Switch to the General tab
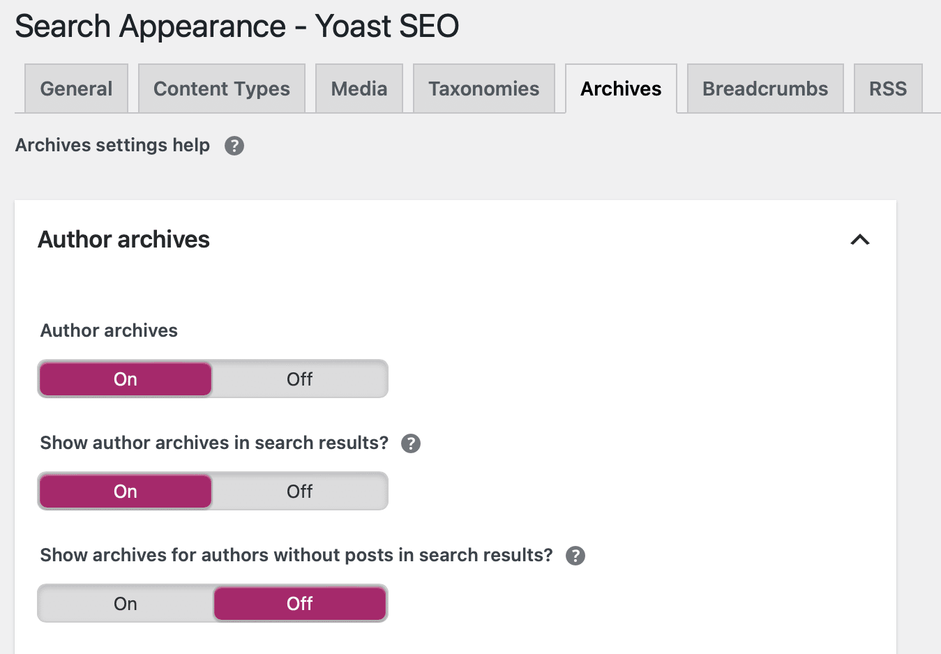The width and height of the screenshot is (941, 654). 76,89
